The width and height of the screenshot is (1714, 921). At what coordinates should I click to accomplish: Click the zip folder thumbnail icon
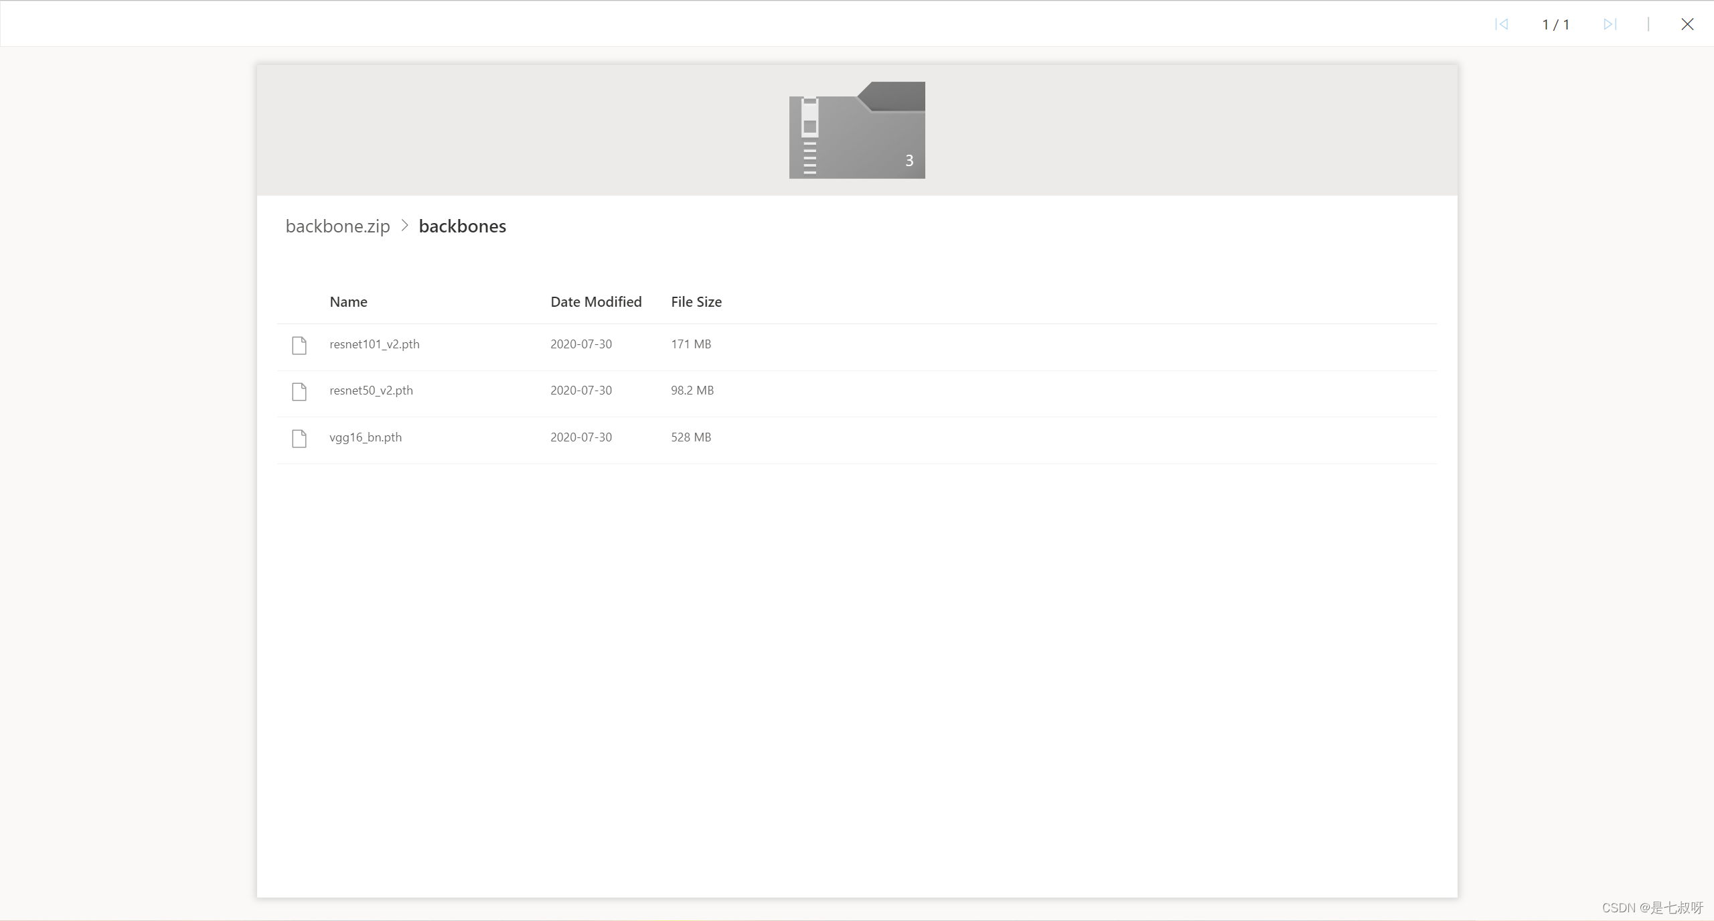click(x=857, y=130)
